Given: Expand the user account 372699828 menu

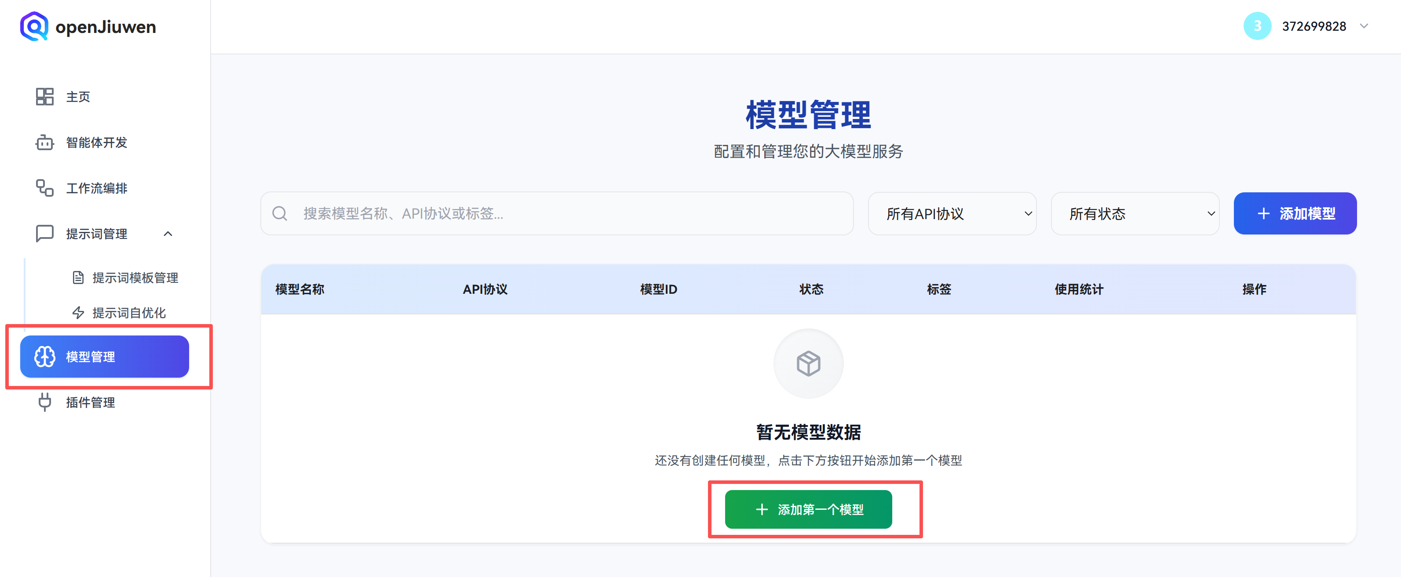Looking at the screenshot, I should [1364, 26].
